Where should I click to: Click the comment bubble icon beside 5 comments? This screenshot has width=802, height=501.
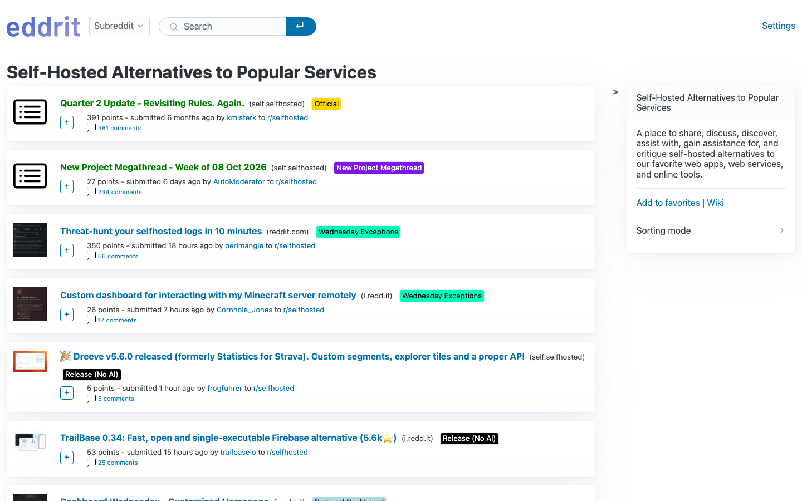click(x=91, y=399)
